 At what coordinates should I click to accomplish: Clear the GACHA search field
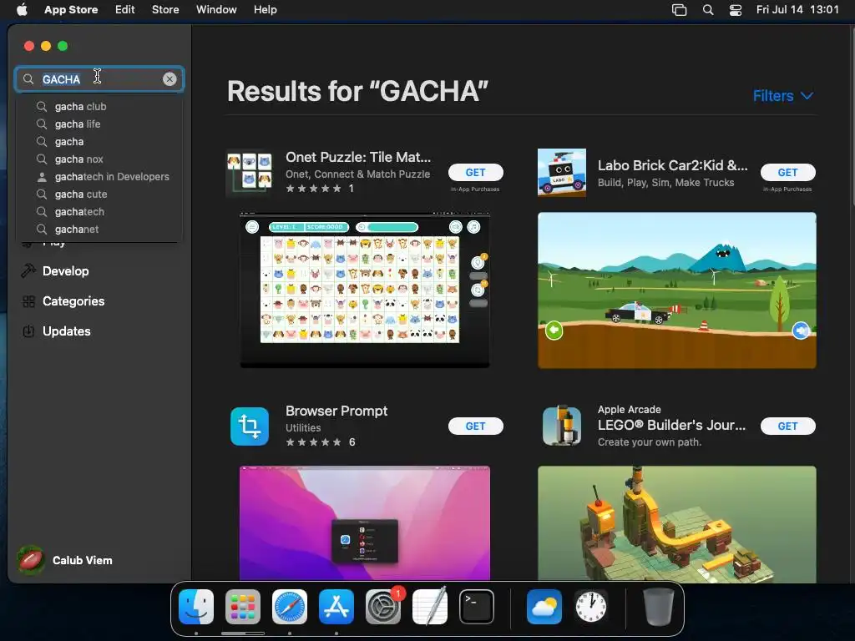pos(169,79)
